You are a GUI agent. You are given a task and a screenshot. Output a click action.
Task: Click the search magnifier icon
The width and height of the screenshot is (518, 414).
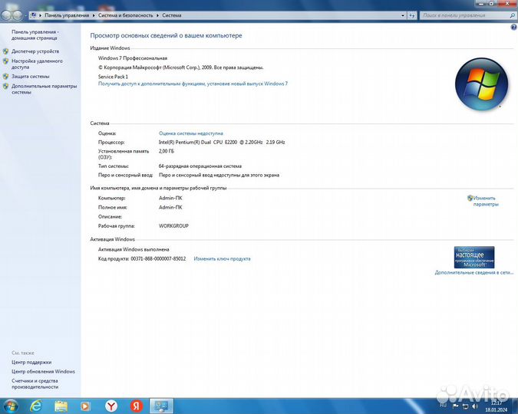click(x=513, y=15)
